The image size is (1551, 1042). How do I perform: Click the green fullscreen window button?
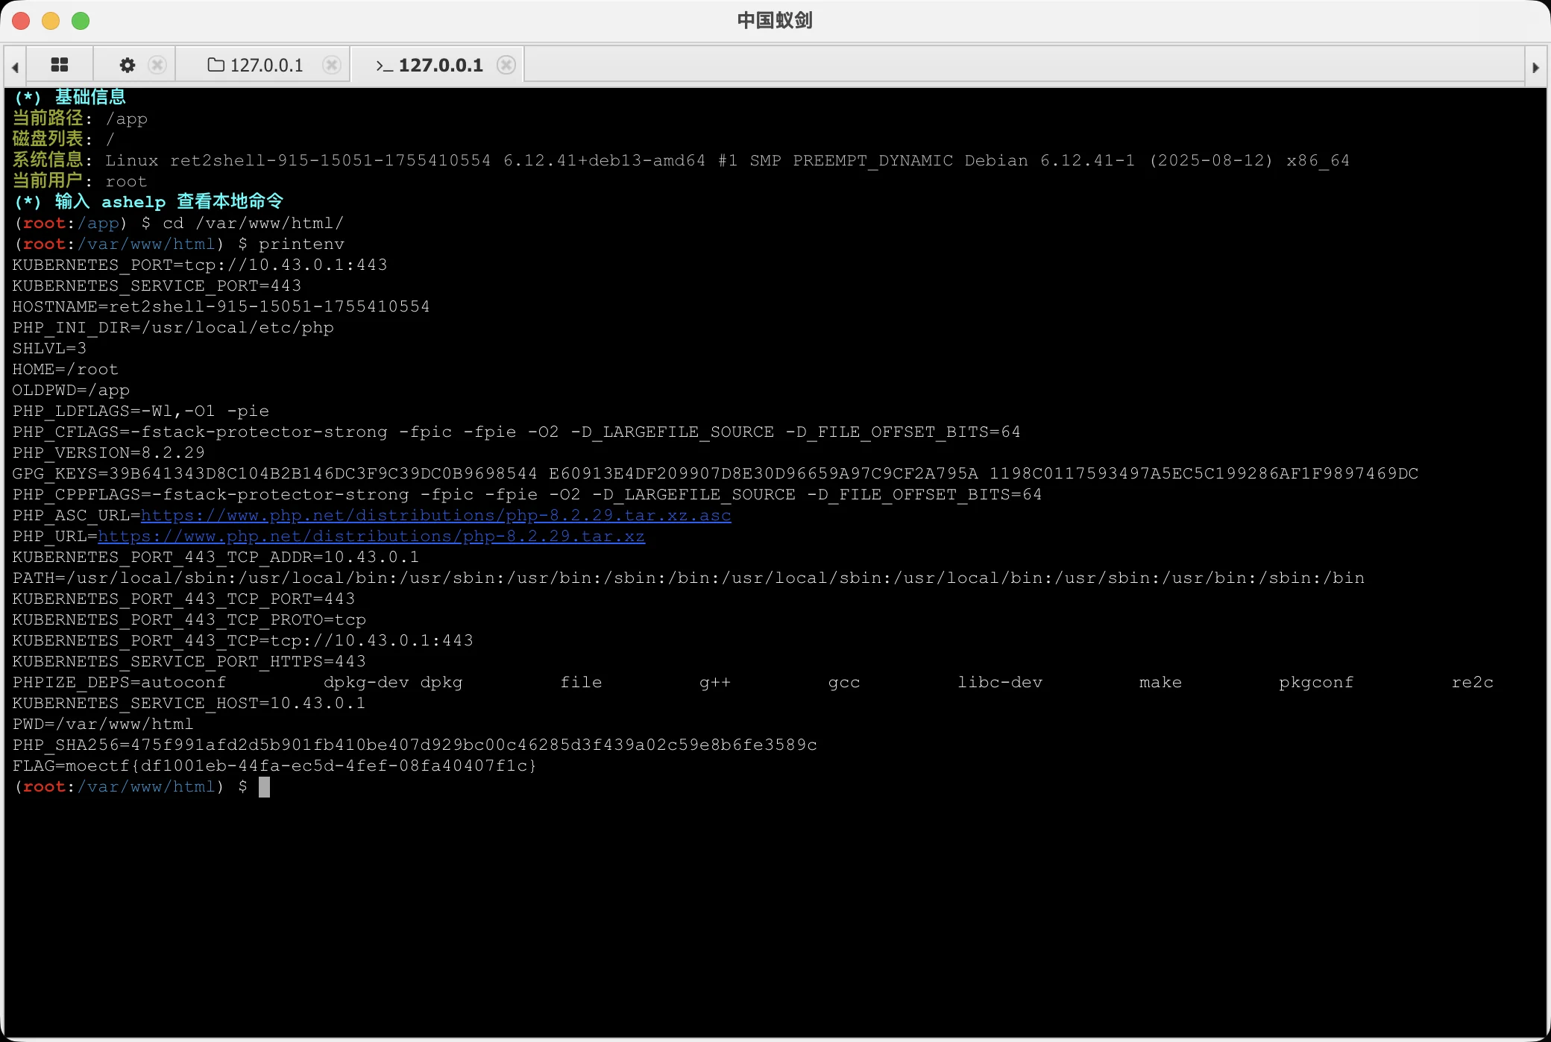[81, 21]
